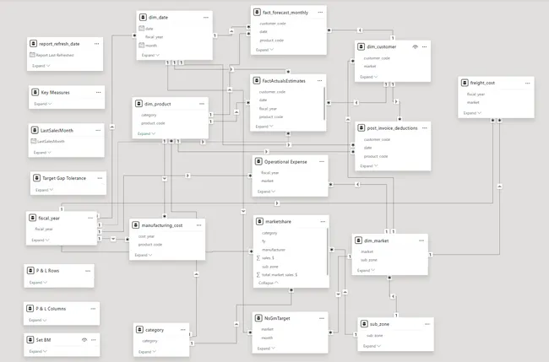Click the dim_market table icon
Viewport: 549px width, 362px height.
tap(358, 240)
